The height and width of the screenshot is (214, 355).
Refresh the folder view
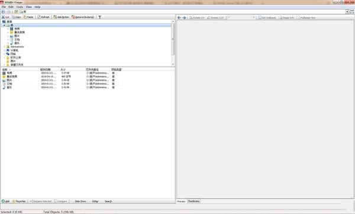tap(43, 17)
